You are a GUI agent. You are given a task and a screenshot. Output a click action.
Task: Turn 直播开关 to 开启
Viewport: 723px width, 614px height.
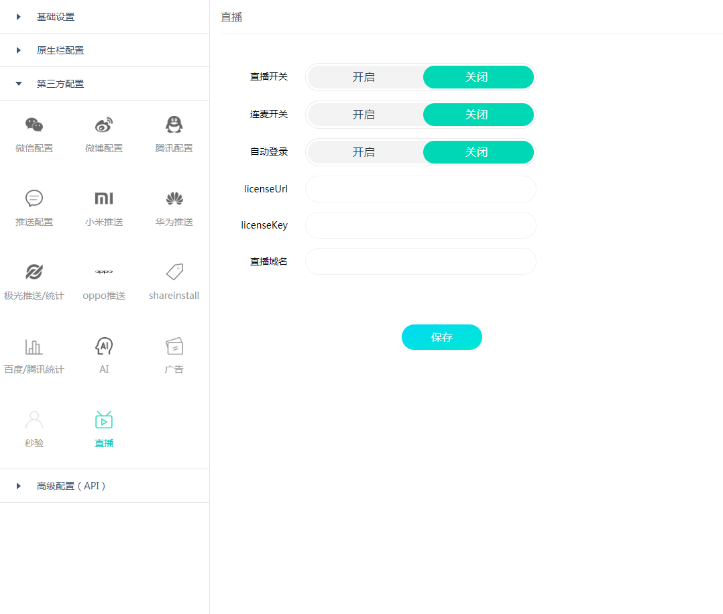click(364, 77)
